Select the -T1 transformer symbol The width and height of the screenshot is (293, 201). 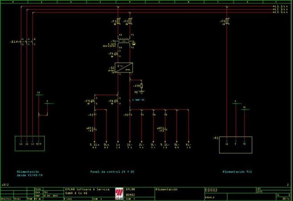coord(124,41)
